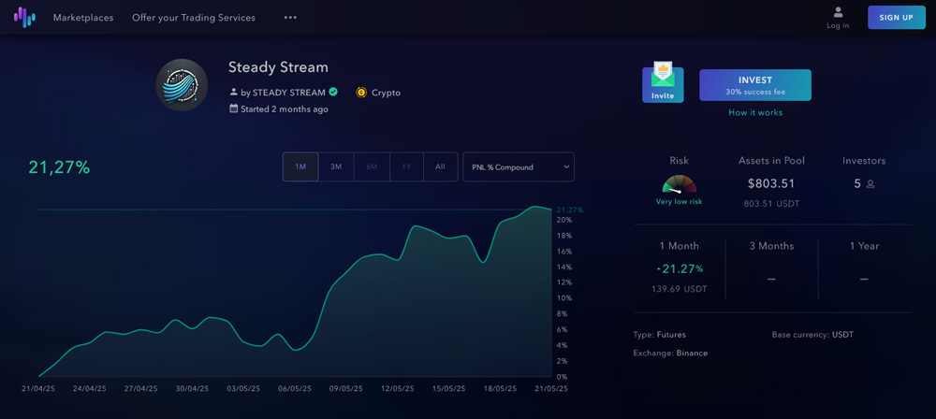The image size is (936, 419).
Task: Open the three-dots more menu
Action: pyautogui.click(x=290, y=18)
